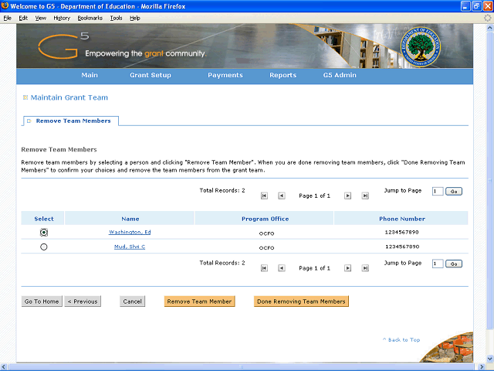The width and height of the screenshot is (494, 371).
Task: Open the Bookmarks menu
Action: (x=90, y=18)
